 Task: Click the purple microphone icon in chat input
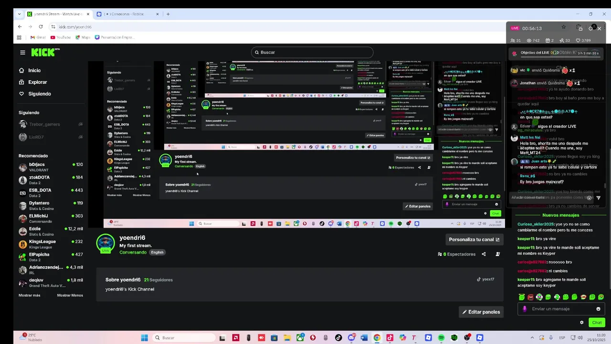[525, 309]
